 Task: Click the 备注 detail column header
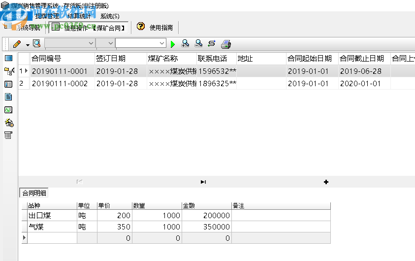coord(281,206)
